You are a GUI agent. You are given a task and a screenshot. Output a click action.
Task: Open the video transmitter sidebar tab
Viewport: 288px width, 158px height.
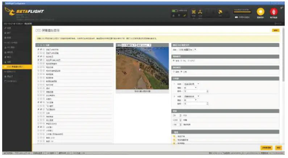17,72
